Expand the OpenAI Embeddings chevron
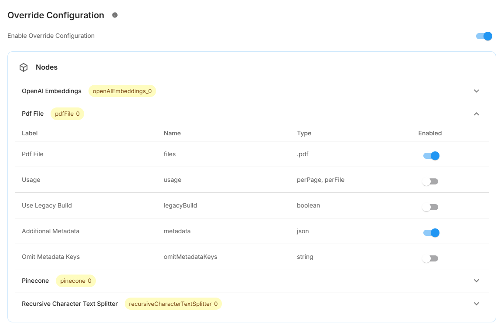The width and height of the screenshot is (504, 325). coord(477,91)
